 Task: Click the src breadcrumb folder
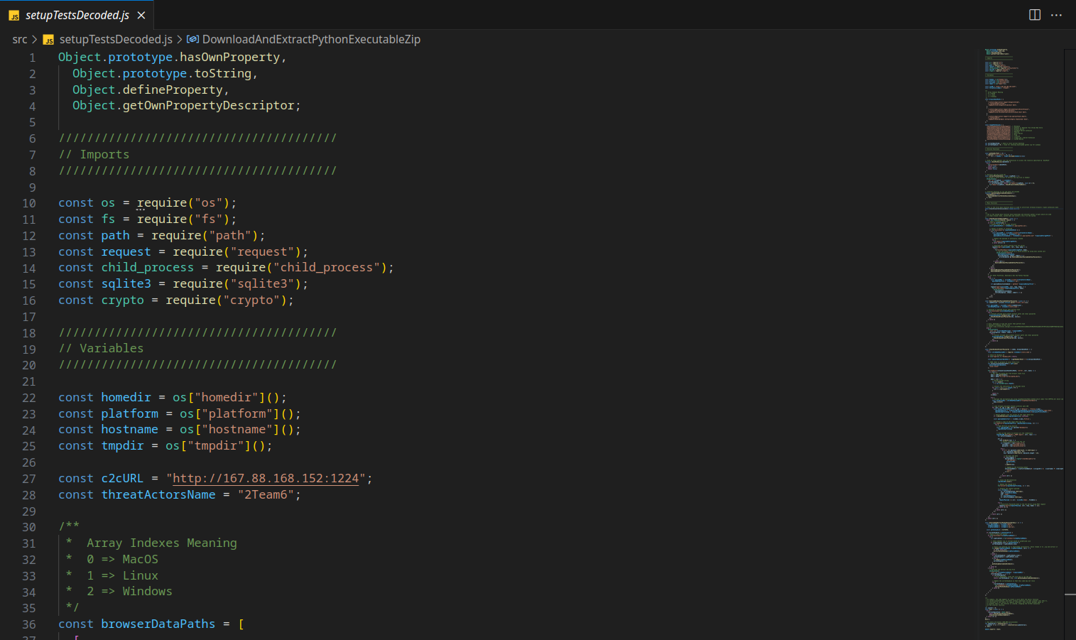[20, 40]
